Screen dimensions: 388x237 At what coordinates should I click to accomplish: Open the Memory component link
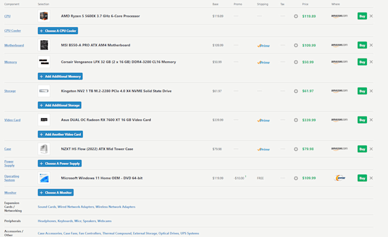tap(11, 62)
